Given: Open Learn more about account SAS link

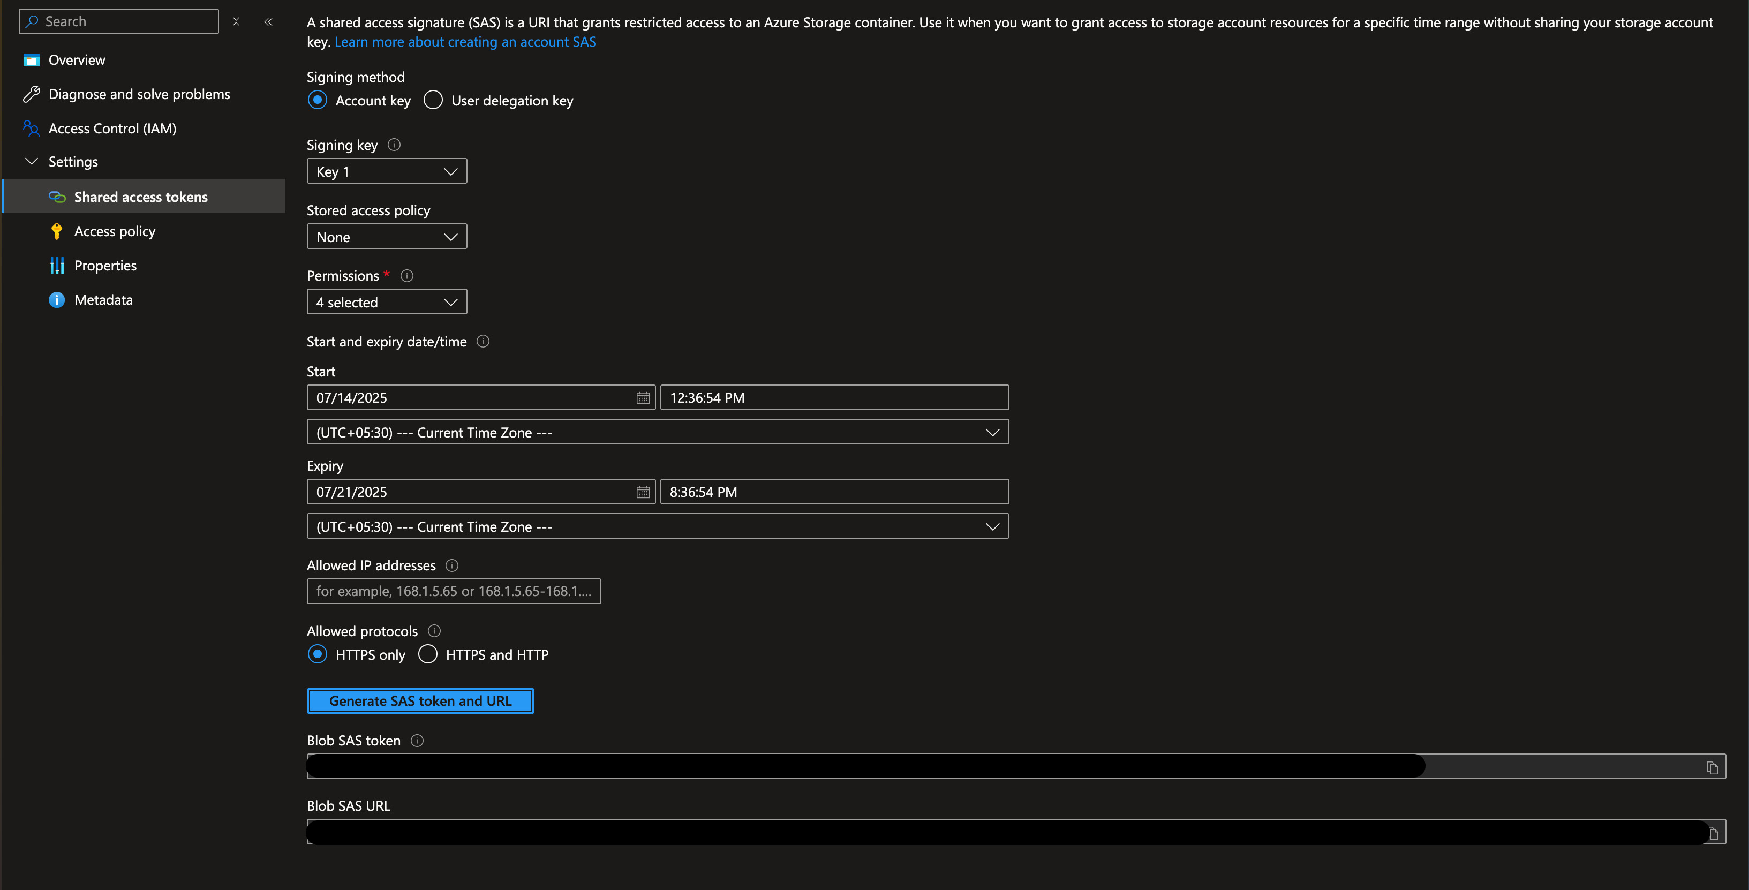Looking at the screenshot, I should 465,42.
